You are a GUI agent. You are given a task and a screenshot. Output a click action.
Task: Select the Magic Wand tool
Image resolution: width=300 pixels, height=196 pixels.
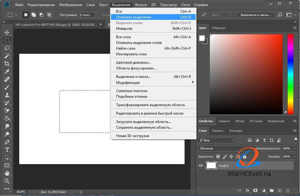(7, 56)
